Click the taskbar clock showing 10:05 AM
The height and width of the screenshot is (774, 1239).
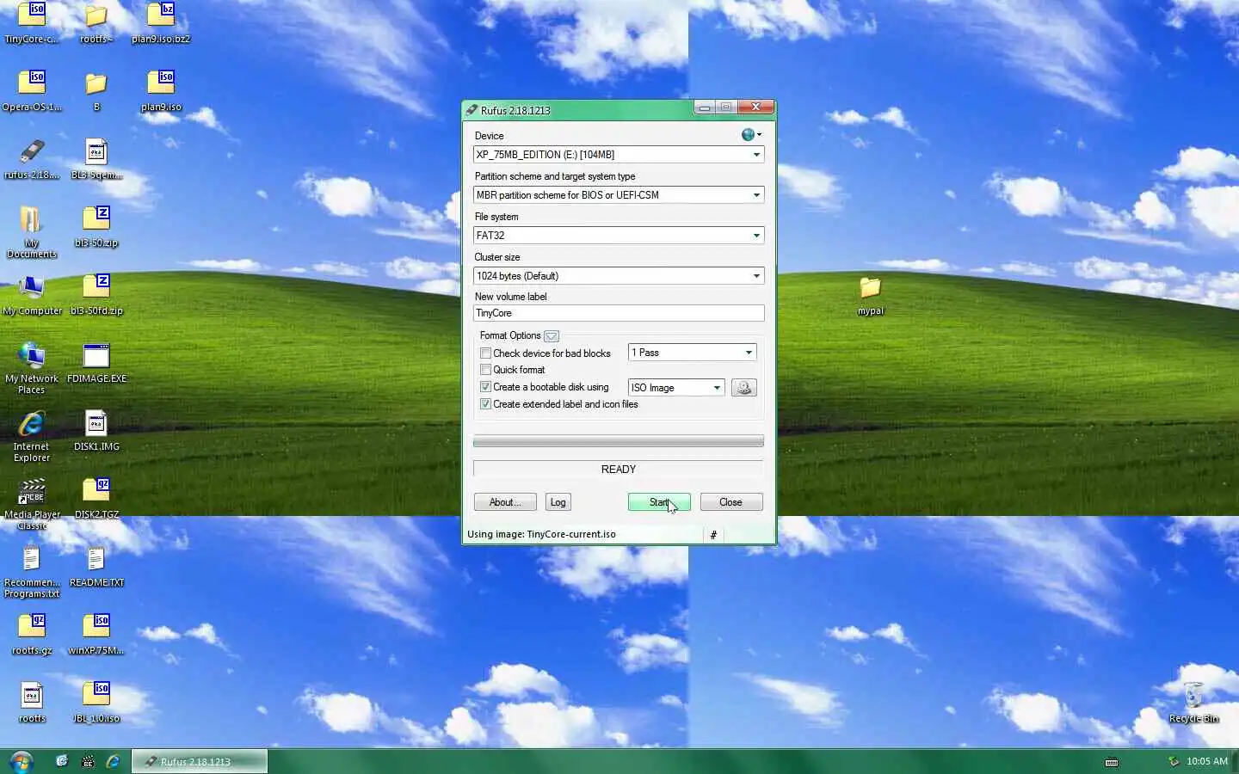coord(1207,762)
